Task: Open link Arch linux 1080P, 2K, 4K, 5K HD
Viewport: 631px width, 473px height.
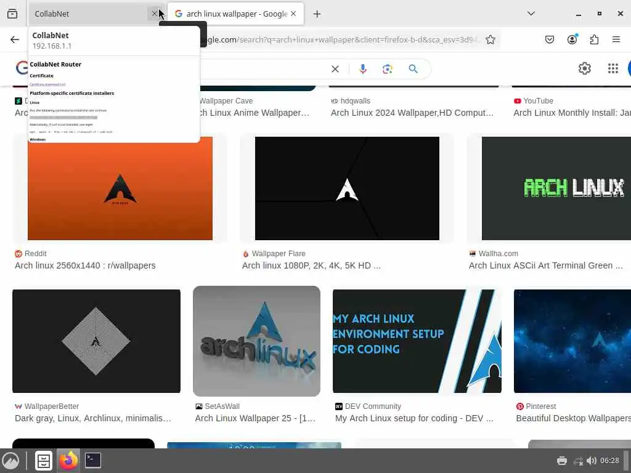Action: coord(311,265)
